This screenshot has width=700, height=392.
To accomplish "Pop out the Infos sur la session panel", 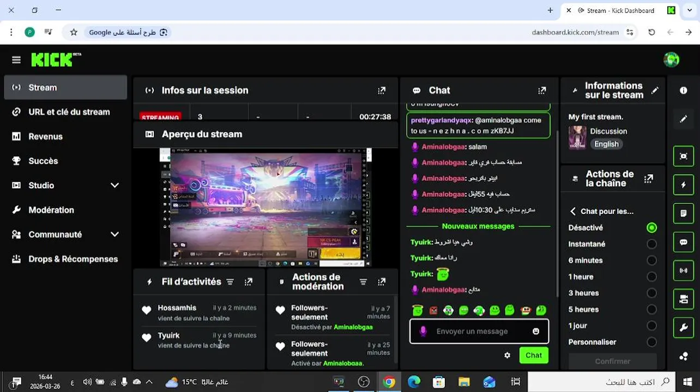I will pyautogui.click(x=382, y=90).
